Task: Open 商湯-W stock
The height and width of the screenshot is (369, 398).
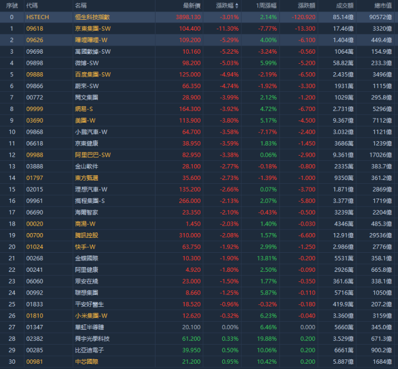Action: tap(85, 224)
